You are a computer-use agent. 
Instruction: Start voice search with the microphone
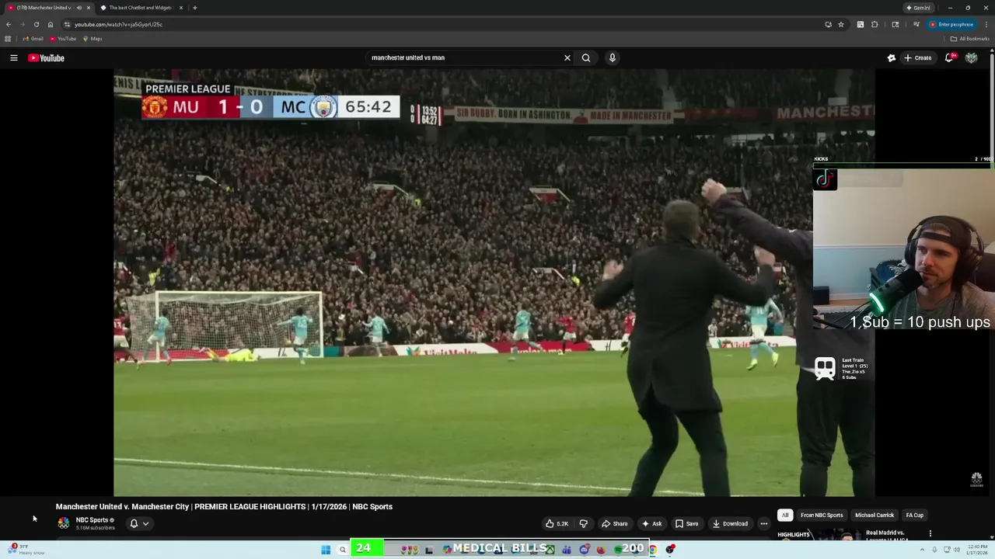[x=612, y=57]
